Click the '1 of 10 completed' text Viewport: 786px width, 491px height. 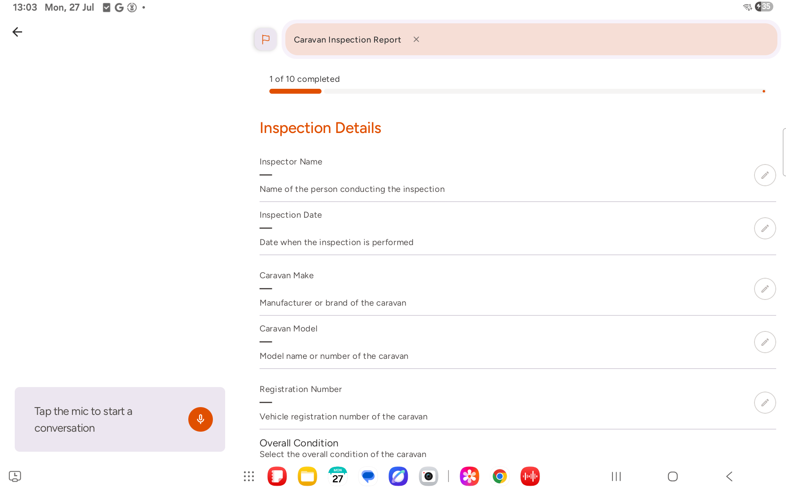point(305,79)
